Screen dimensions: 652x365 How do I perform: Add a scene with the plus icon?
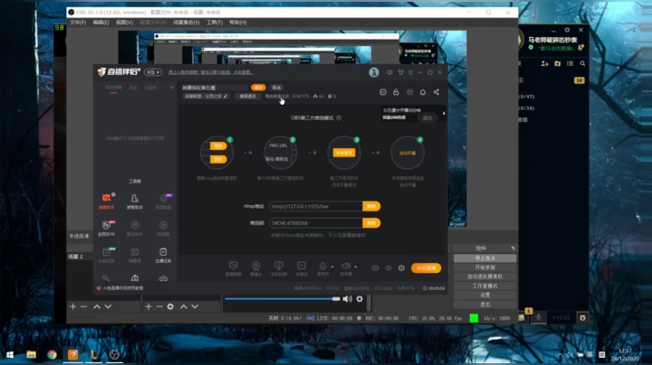pos(72,306)
